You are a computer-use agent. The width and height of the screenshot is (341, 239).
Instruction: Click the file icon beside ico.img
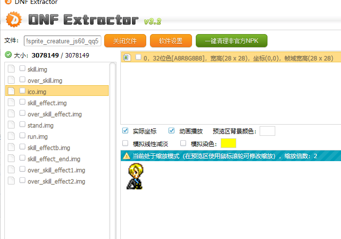tap(11, 91)
